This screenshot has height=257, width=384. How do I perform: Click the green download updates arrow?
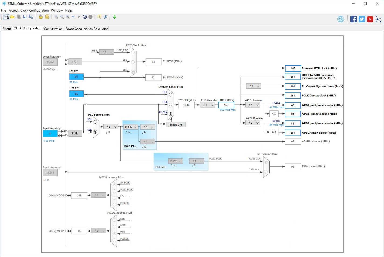[x=114, y=17]
